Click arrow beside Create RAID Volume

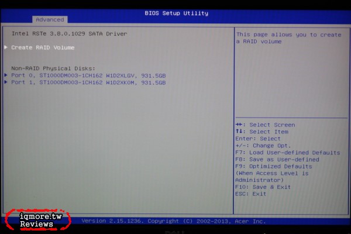click(x=6, y=47)
